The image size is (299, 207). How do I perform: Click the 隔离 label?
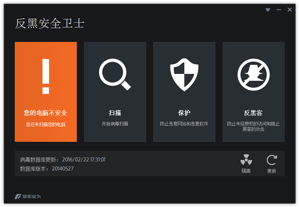[246, 171]
